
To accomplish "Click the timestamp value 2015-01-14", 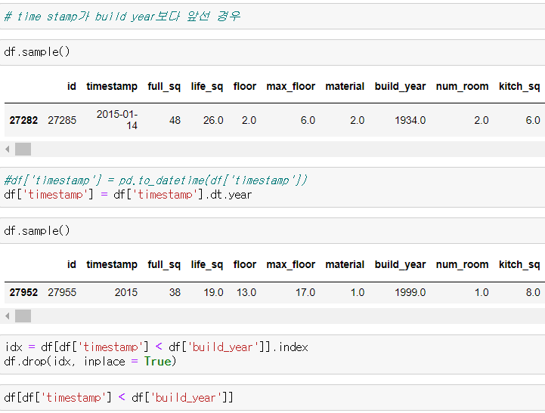I will [x=117, y=120].
